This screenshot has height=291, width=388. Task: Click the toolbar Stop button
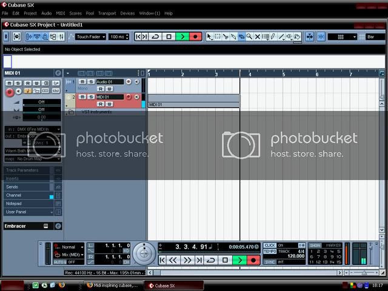pyautogui.click(x=169, y=36)
